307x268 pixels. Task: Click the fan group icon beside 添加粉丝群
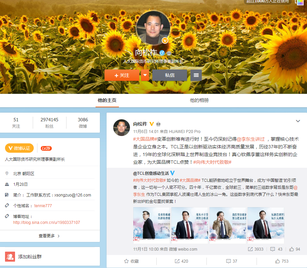(10, 257)
